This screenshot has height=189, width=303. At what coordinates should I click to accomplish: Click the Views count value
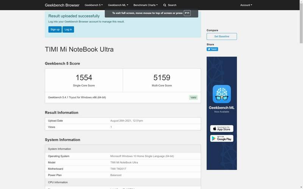[111, 127]
